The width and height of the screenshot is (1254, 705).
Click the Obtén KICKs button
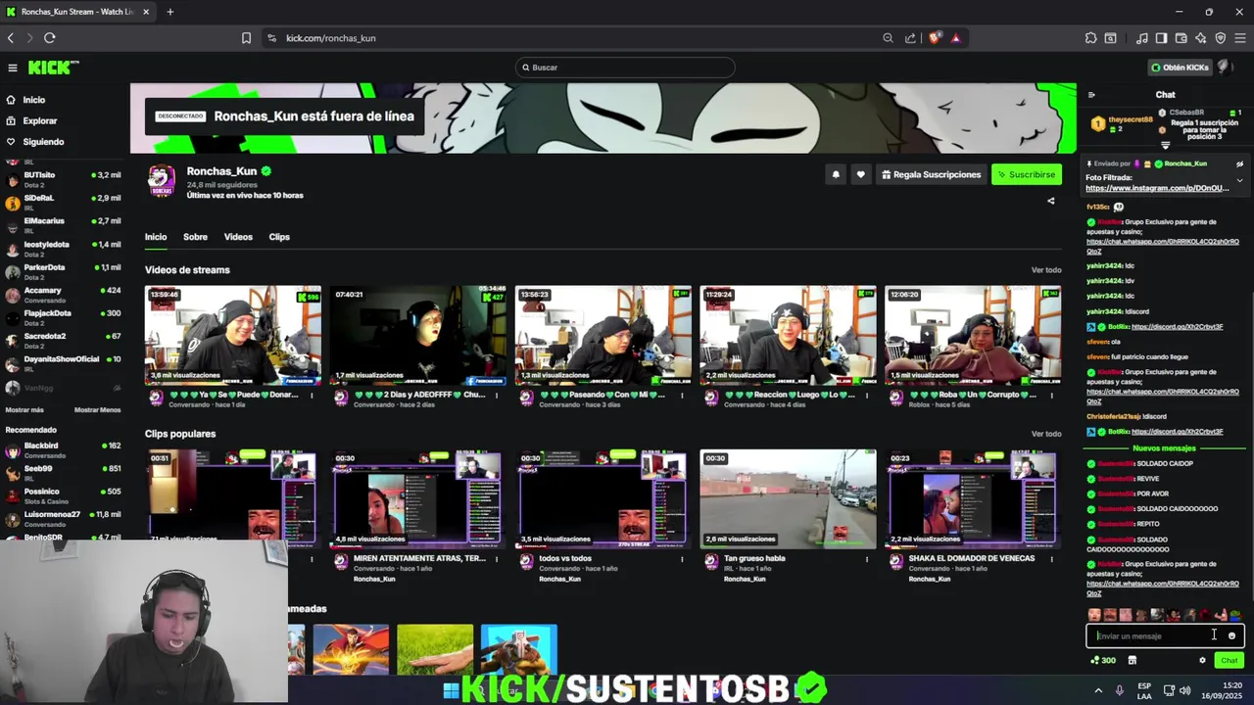point(1180,68)
